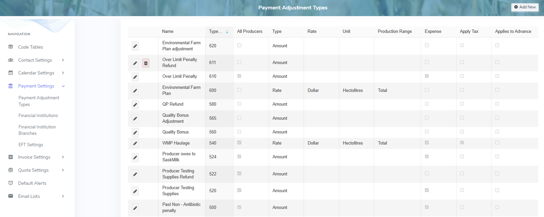544x217 pixels.
Task: Toggle All Producers checkbox for QP Refund
Action: point(239,104)
